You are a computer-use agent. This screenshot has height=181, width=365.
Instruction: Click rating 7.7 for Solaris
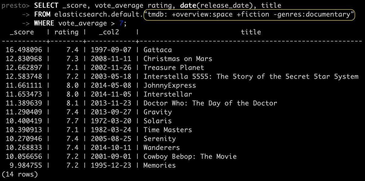point(72,121)
